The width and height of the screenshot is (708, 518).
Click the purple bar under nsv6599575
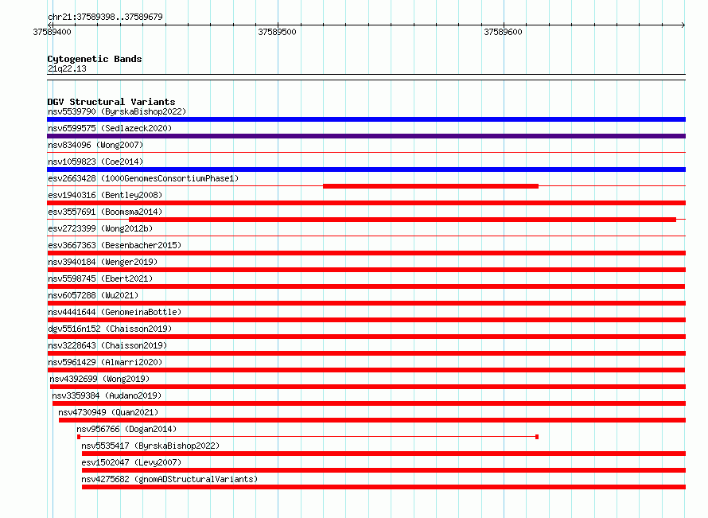point(366,136)
